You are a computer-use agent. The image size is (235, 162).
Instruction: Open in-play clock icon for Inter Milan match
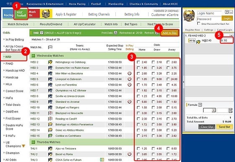(x=130, y=73)
